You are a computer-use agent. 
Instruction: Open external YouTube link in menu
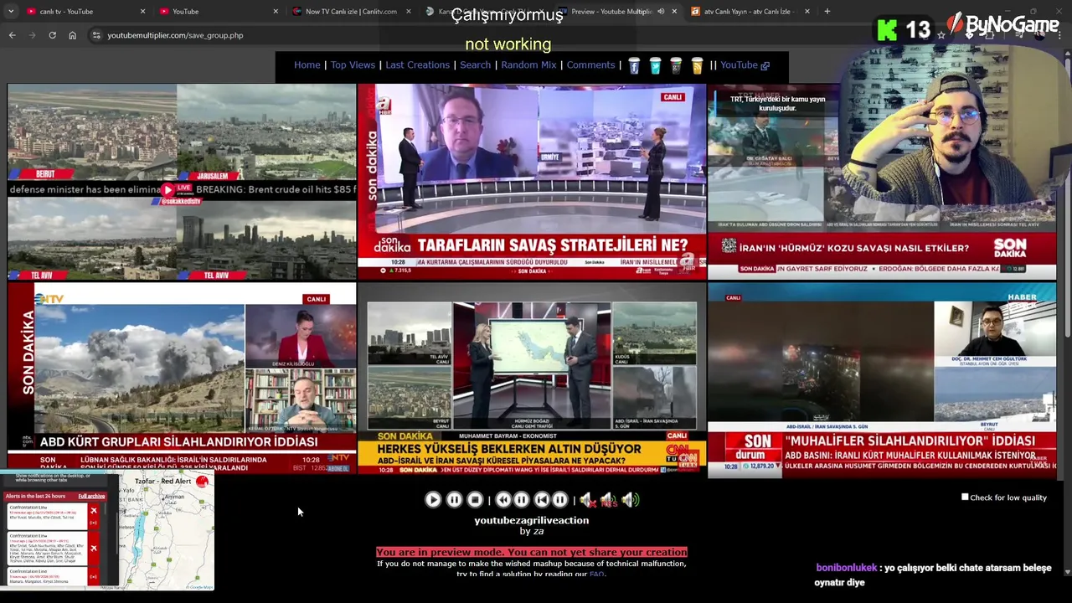tap(745, 65)
